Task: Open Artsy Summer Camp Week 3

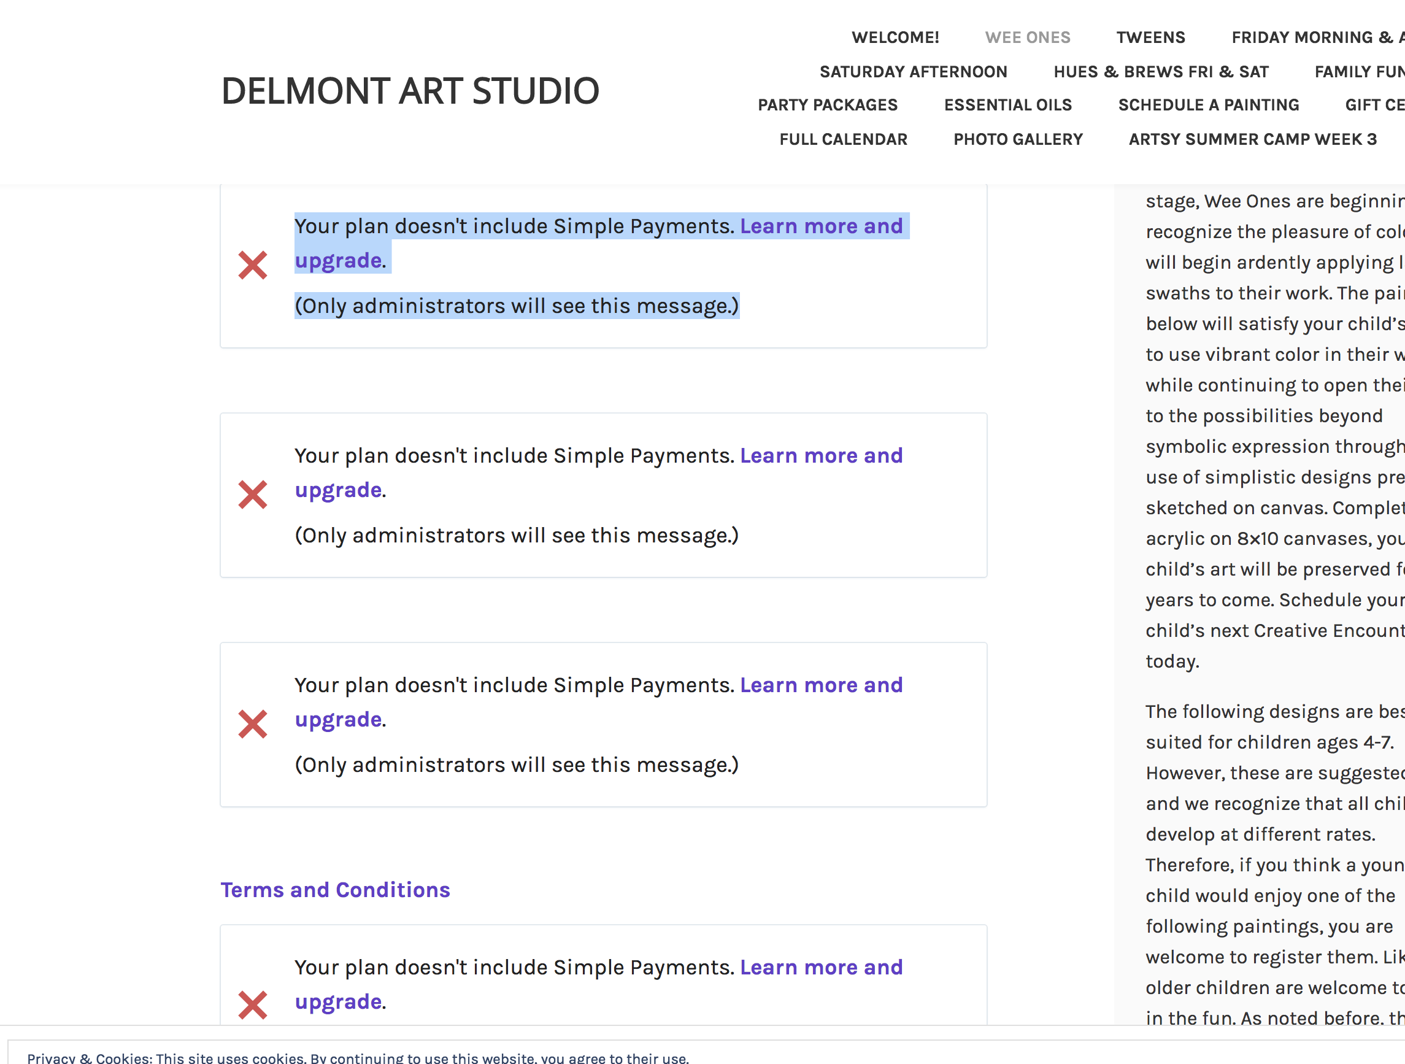Action: 1252,139
